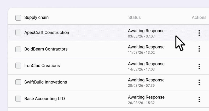Open the ApexCraft Construction supplier name
This screenshot has height=111, width=209.
47,33
